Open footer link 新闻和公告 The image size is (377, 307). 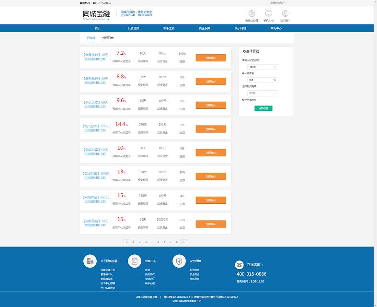point(106,279)
